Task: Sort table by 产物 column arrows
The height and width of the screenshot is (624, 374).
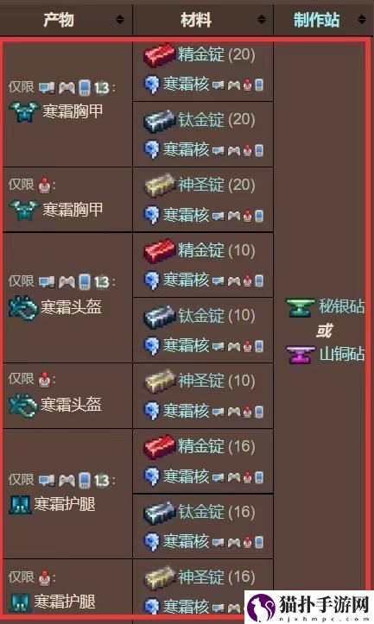Action: point(119,19)
